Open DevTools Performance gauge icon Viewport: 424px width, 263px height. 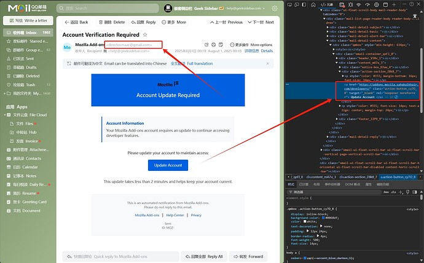click(367, 4)
